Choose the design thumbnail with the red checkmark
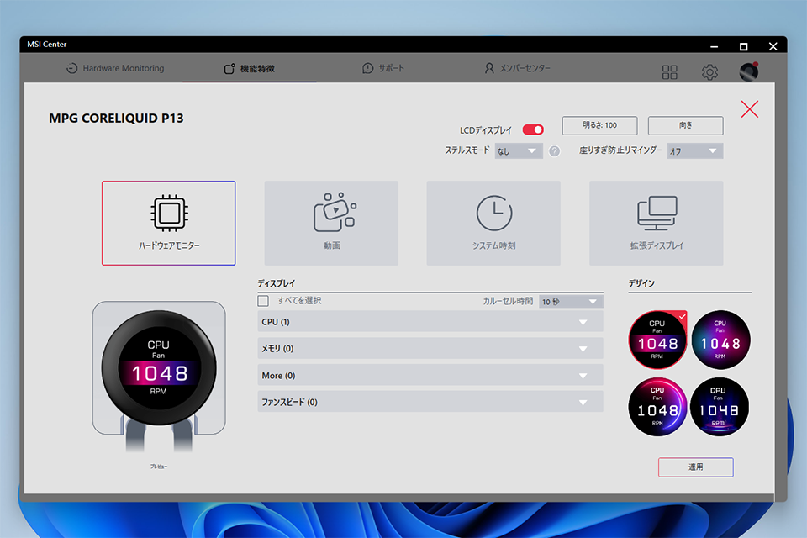The width and height of the screenshot is (807, 538). pyautogui.click(x=657, y=340)
